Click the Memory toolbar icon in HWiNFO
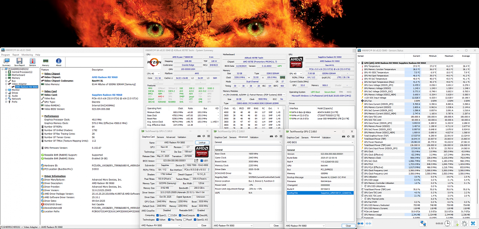Image resolution: width=479 pixels, height=229 pixels. pos(45,62)
